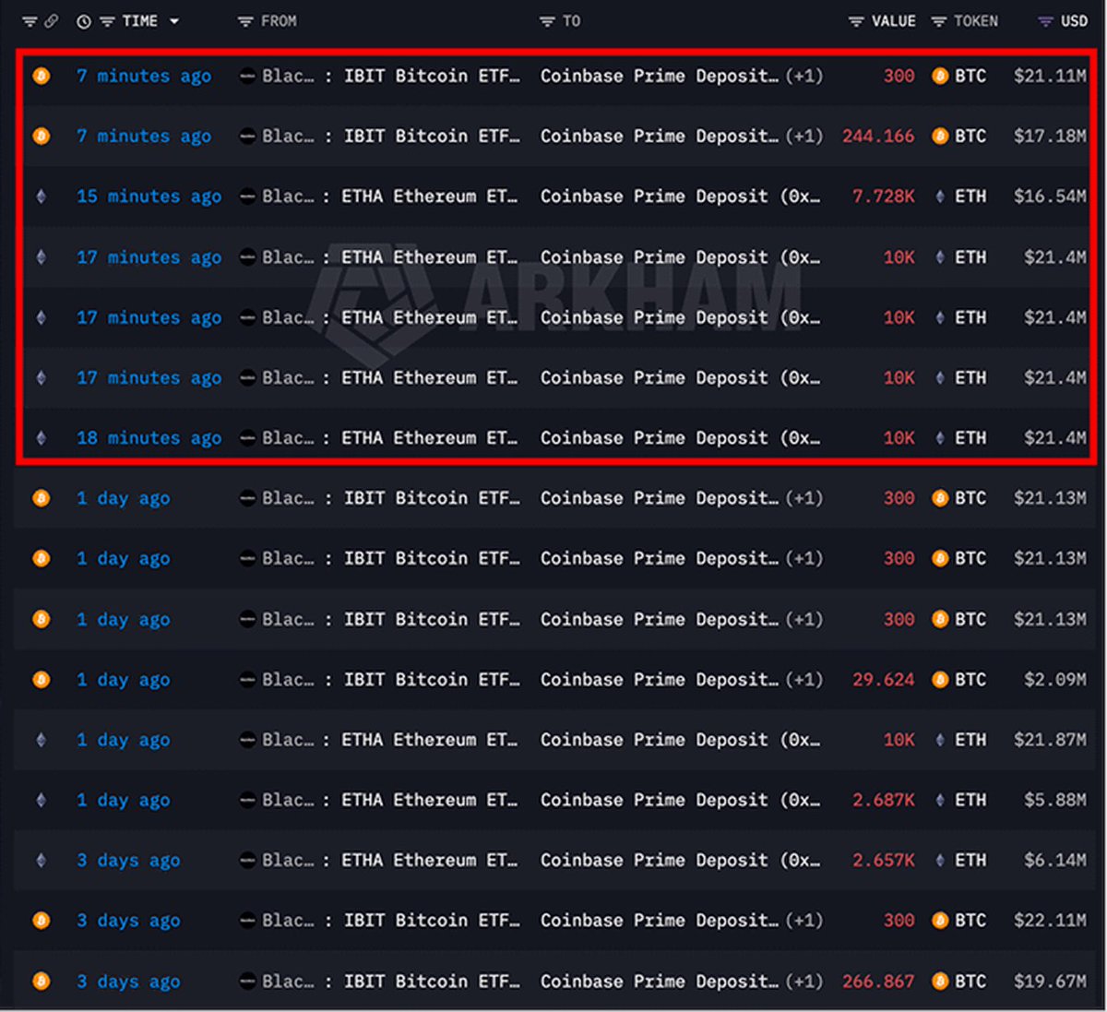Select the value '2.687K'
Viewport: 1107px width, 1012px height.
(x=884, y=800)
